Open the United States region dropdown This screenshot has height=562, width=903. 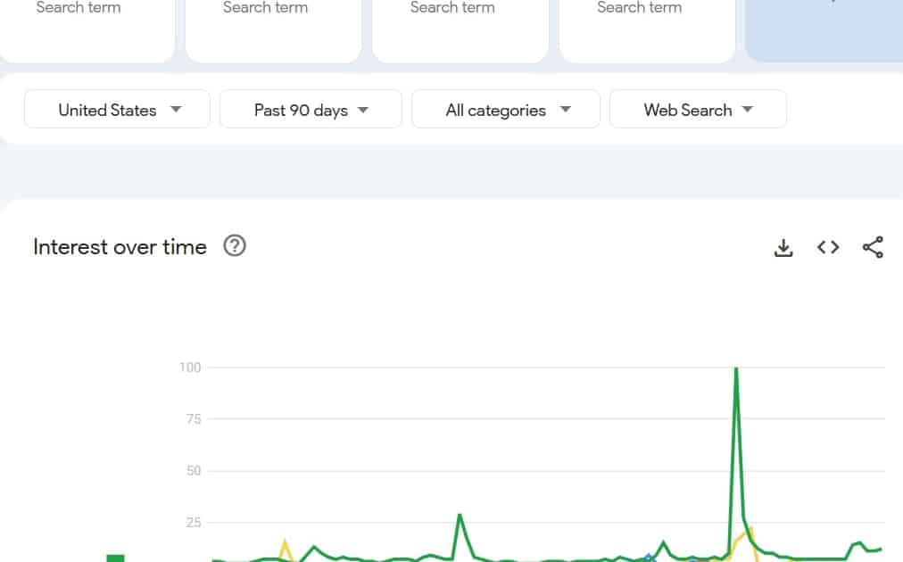(x=117, y=110)
